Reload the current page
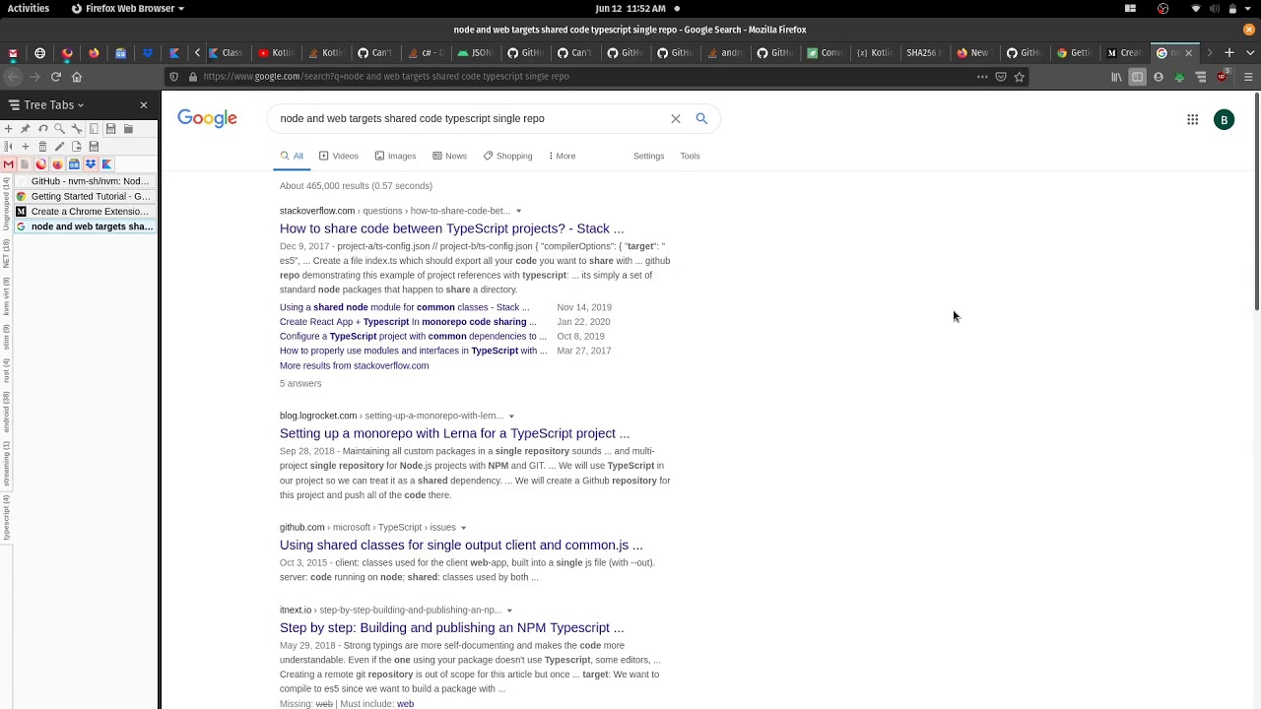The height and width of the screenshot is (709, 1261). pos(56,77)
